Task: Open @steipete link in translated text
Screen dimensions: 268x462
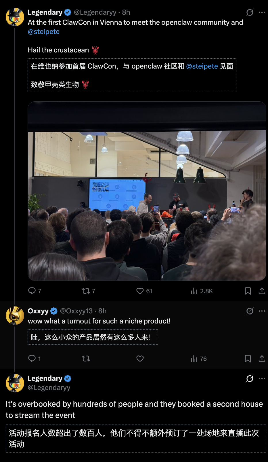Action: tap(202, 66)
